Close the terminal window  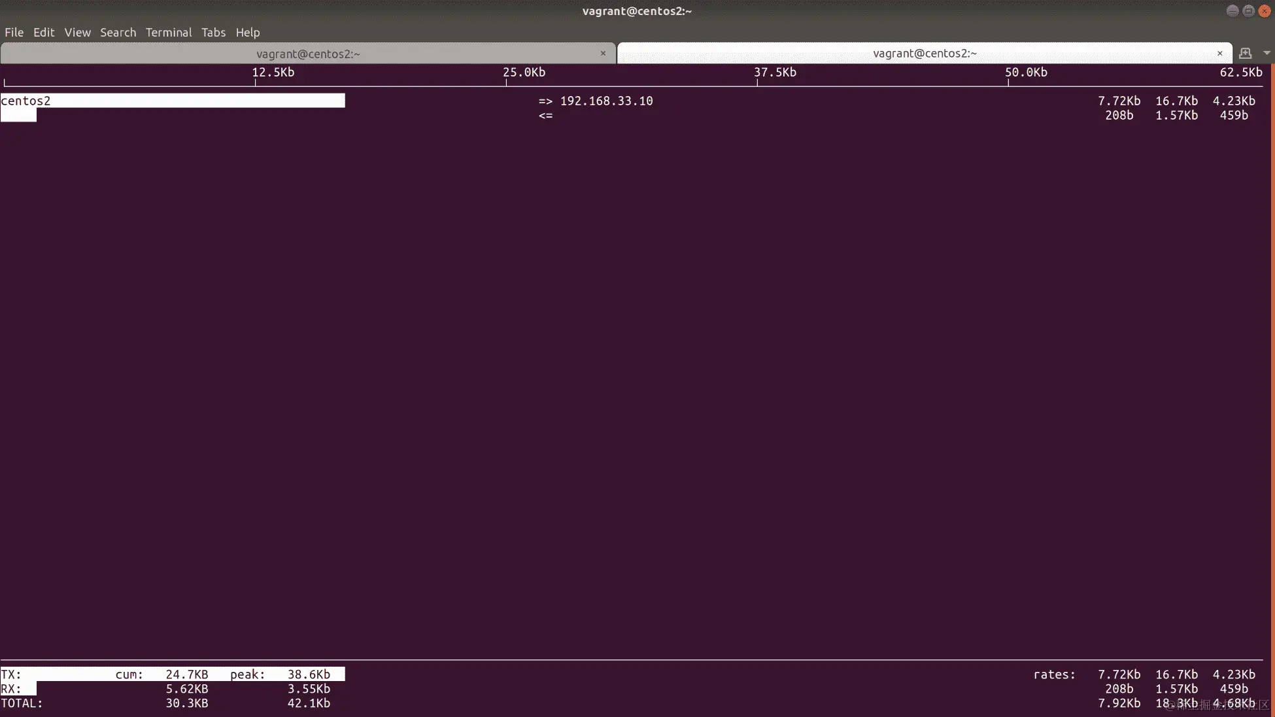[x=1265, y=11]
